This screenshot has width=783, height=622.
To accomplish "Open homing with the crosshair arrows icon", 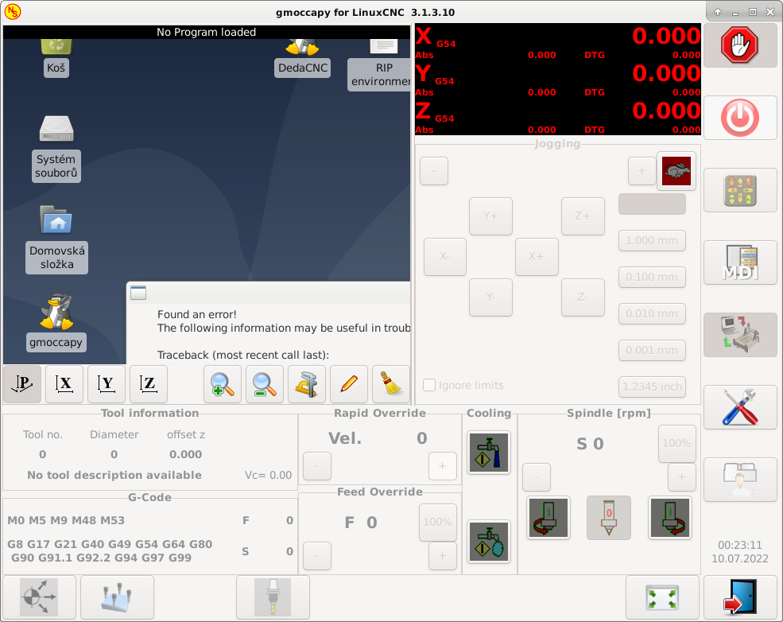I will (x=40, y=597).
